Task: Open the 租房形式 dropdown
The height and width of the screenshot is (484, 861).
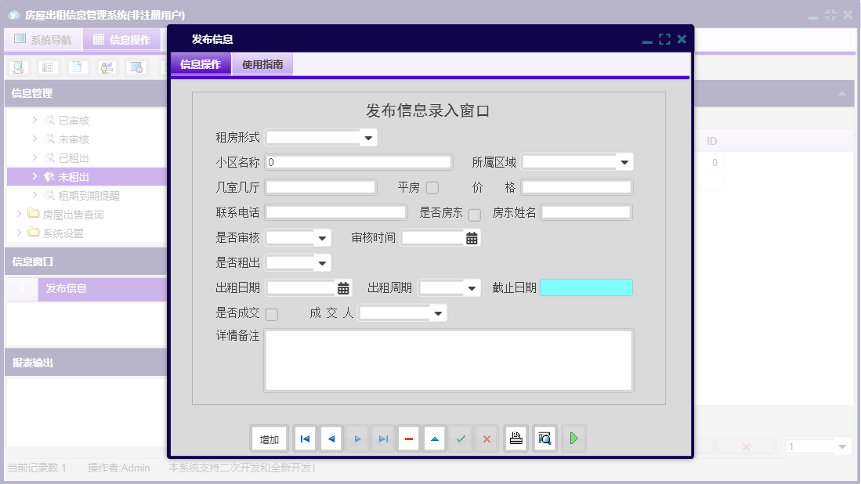Action: (367, 137)
